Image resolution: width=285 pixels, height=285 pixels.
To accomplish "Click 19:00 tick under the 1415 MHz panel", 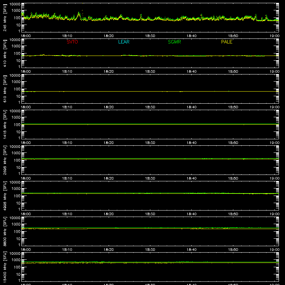I will tap(274, 143).
